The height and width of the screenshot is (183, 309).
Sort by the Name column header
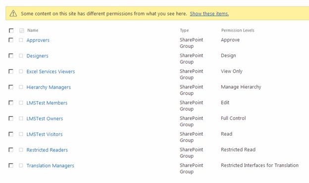[33, 30]
